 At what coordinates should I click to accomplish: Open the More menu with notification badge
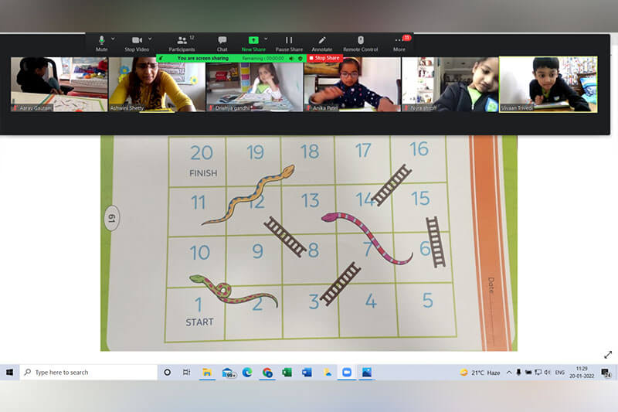(400, 43)
